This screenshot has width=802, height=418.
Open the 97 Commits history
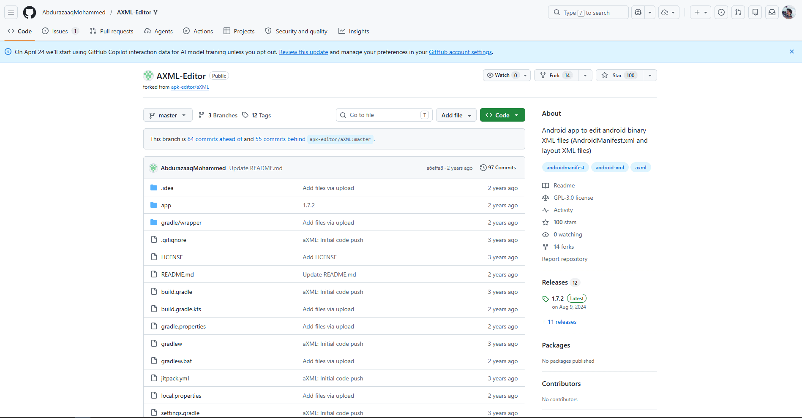pyautogui.click(x=498, y=168)
